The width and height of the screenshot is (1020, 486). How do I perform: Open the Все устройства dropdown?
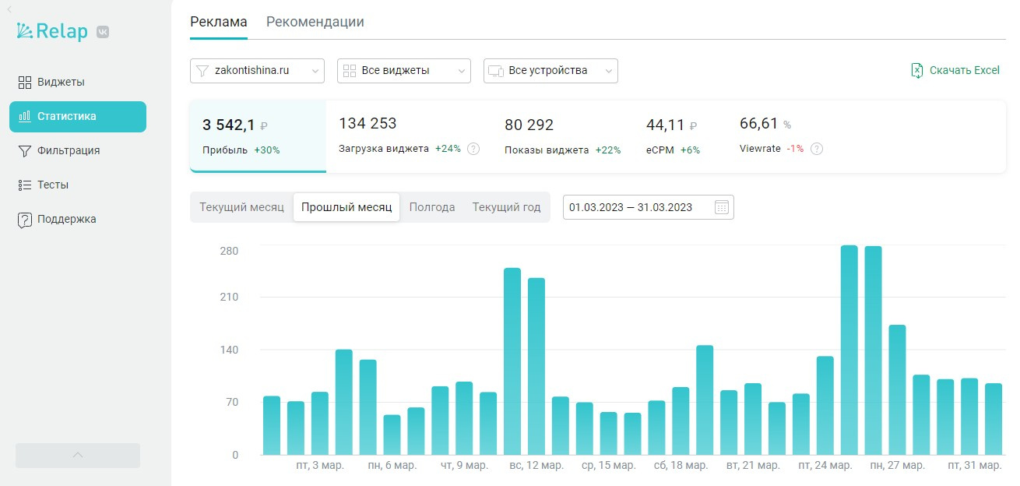coord(550,71)
